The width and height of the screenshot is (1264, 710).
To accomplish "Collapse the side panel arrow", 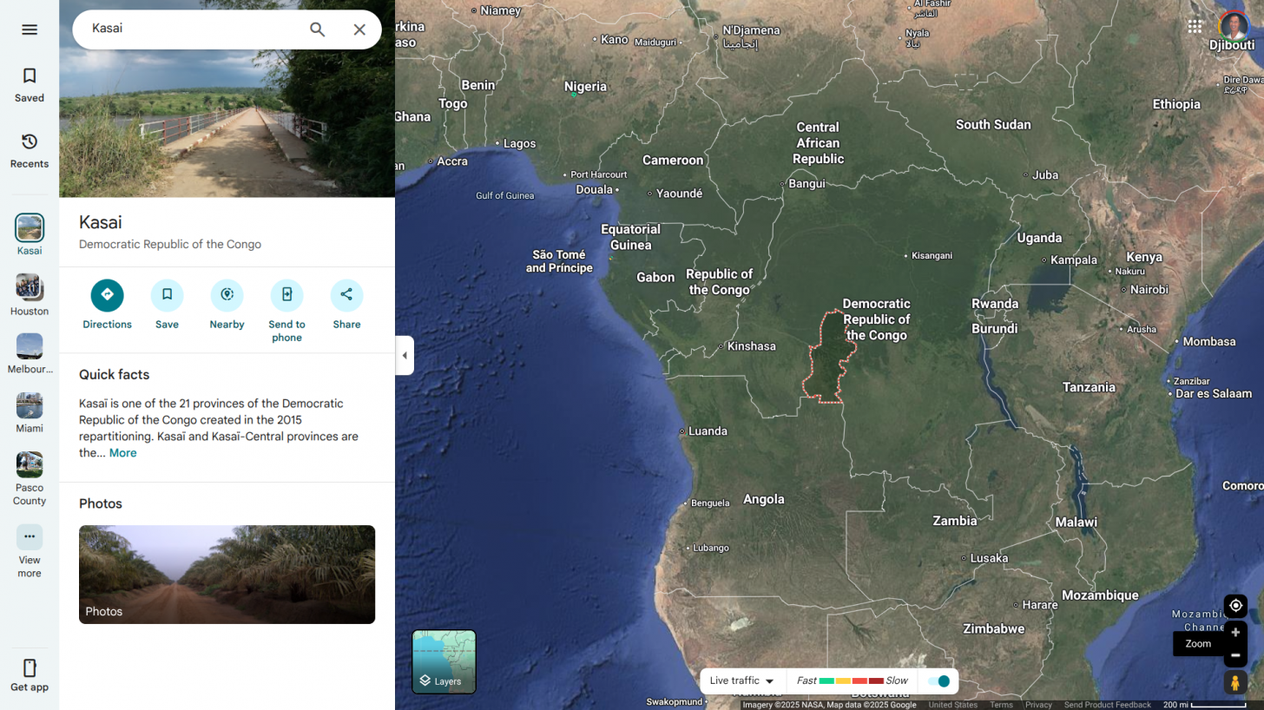I will pos(405,356).
